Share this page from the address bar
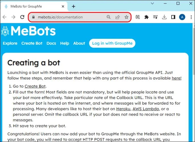Image resolution: width=195 pixels, height=142 pixels. pos(118,17)
